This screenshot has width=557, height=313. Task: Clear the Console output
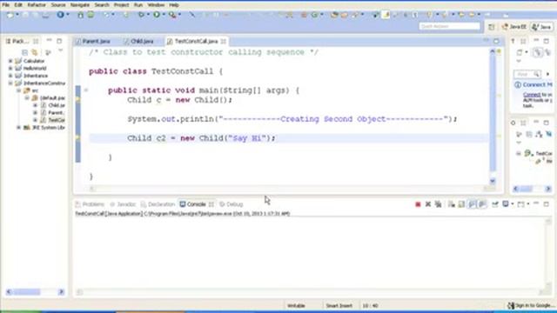(452, 204)
